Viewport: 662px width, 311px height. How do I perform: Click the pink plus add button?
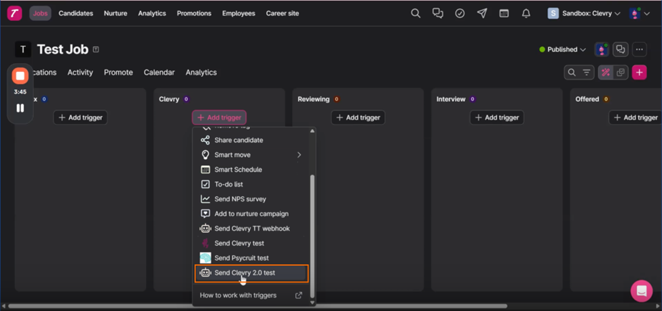pos(639,73)
